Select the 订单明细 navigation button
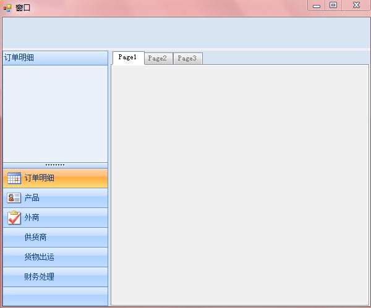The height and width of the screenshot is (308, 371). (56, 178)
